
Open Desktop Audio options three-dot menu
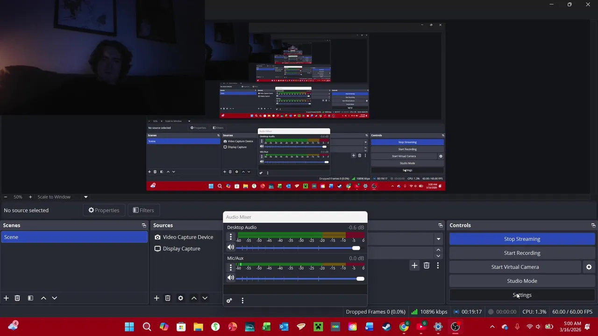(230, 237)
